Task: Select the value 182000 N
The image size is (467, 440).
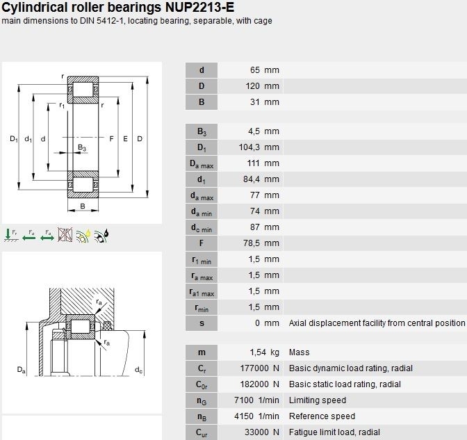Action: [x=260, y=384]
